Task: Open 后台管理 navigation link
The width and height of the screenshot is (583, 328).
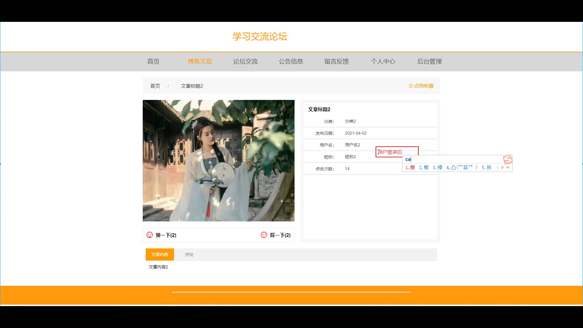Action: click(x=429, y=62)
